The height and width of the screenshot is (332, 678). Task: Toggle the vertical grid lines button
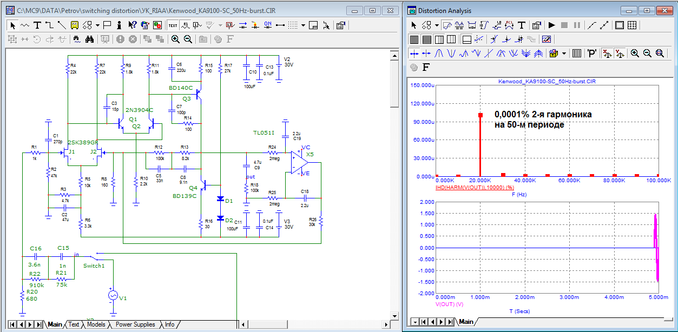(x=414, y=39)
